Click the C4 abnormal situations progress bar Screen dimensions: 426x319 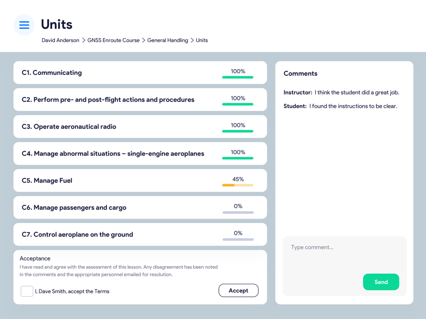tap(238, 158)
